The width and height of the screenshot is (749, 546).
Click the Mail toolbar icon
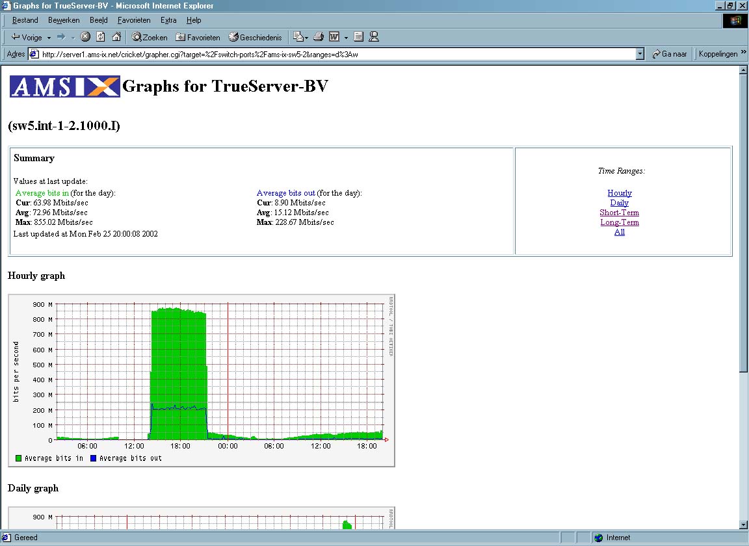pos(299,37)
